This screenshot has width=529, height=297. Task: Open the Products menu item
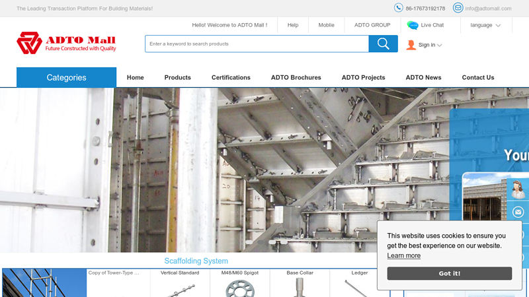tap(177, 77)
